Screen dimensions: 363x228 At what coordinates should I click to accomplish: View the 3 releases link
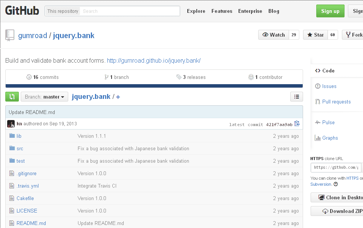(191, 77)
